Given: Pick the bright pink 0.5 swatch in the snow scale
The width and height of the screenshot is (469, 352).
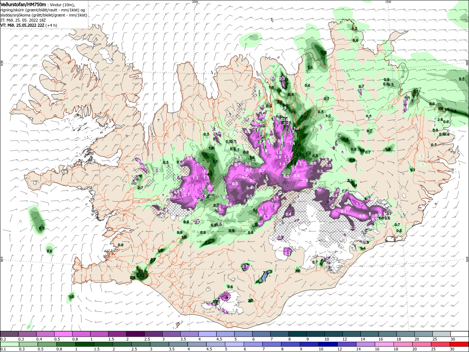Looking at the screenshot, I should [x=63, y=334].
